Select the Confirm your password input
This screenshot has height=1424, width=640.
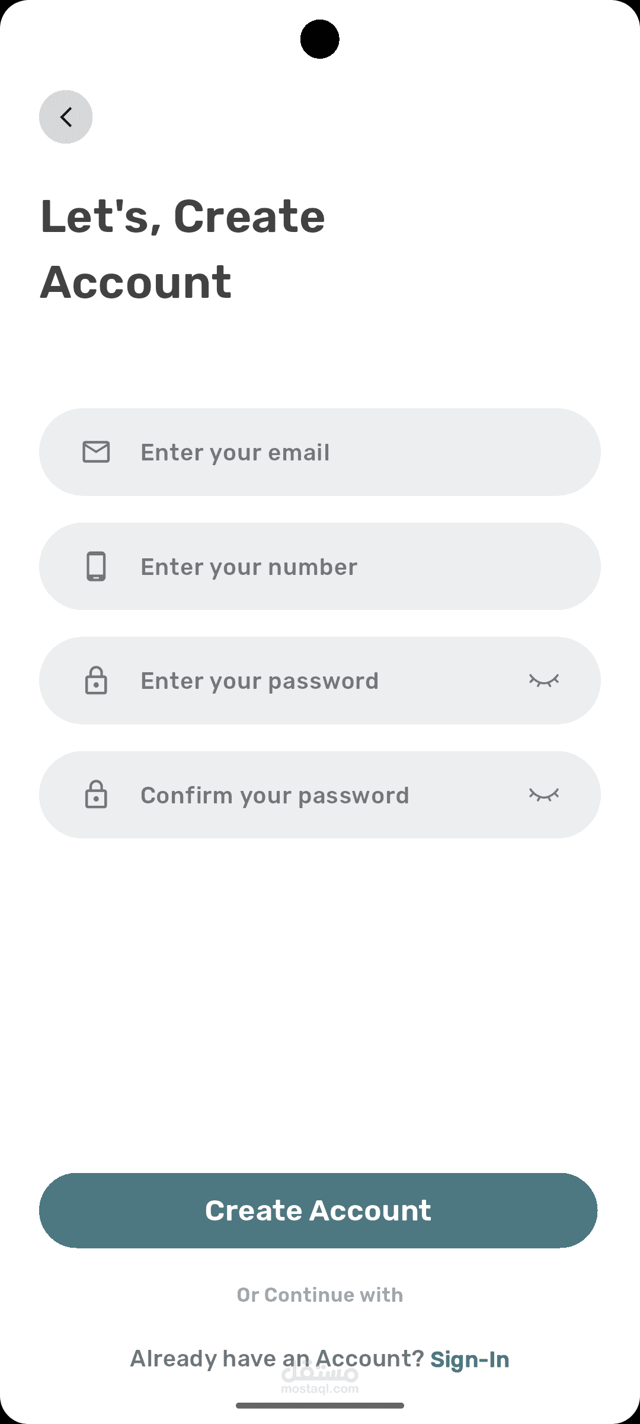point(308,795)
